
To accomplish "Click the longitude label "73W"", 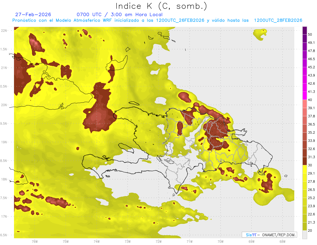I will click(128, 241).
